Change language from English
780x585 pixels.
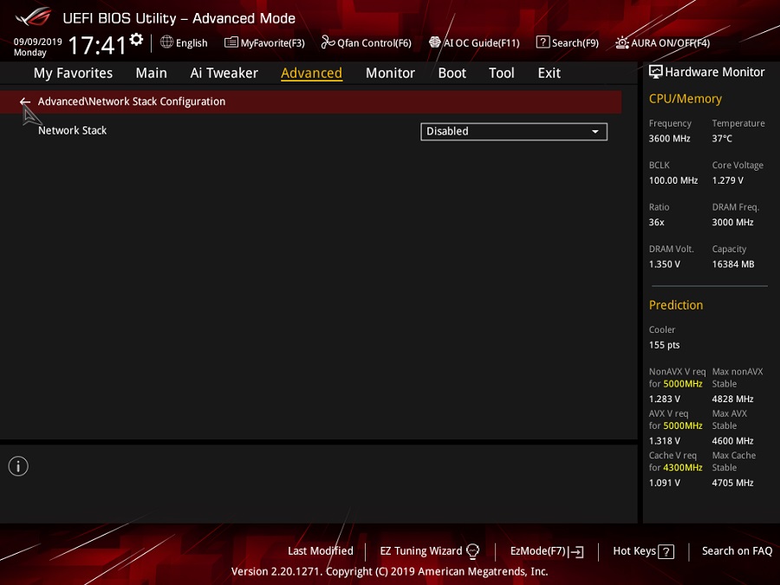pos(192,42)
